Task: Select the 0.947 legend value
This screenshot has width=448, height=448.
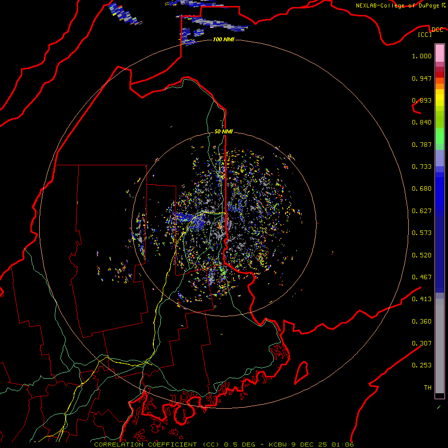Action: 422,78
